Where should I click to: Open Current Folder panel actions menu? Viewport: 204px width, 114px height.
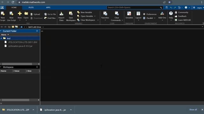[x=37, y=31]
